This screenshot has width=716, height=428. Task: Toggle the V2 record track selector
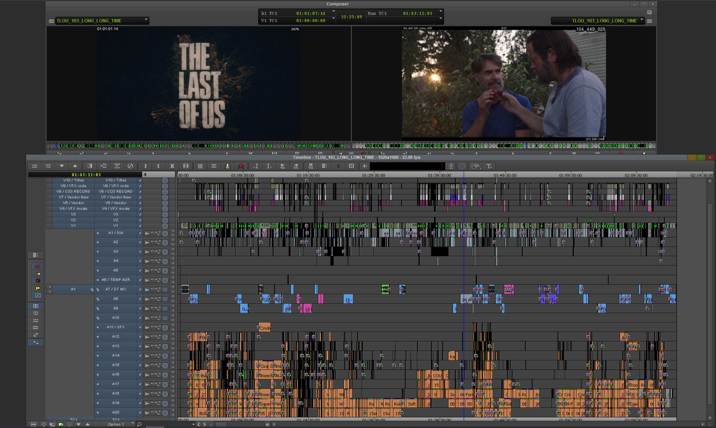[116, 220]
